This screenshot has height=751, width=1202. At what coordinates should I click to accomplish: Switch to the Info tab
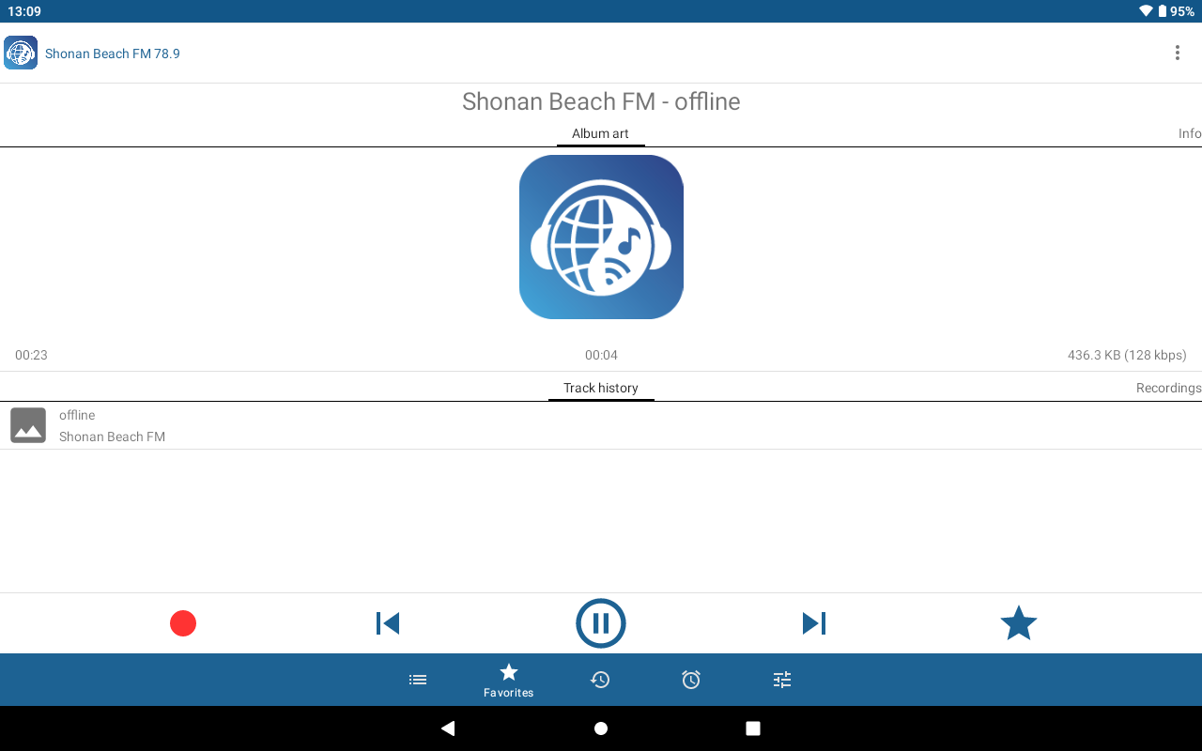coord(1190,133)
